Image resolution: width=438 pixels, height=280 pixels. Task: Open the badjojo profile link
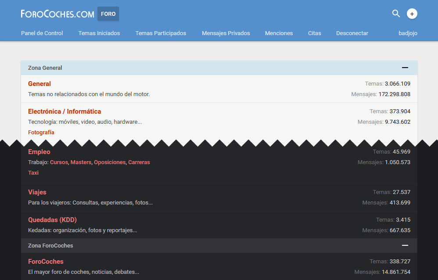click(407, 33)
